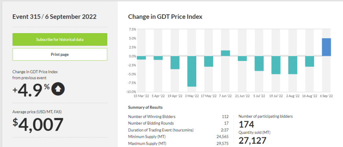The height and width of the screenshot is (147, 343).
Task: Click the 174 participating bidders figure
Action: (x=246, y=125)
